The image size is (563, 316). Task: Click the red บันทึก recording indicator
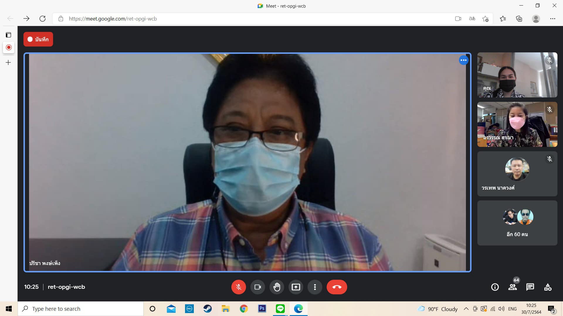[x=38, y=39]
